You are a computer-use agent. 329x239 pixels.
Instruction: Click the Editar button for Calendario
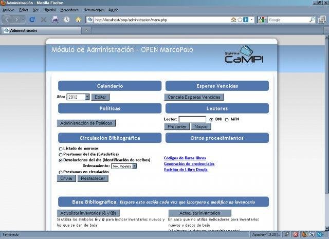point(100,97)
